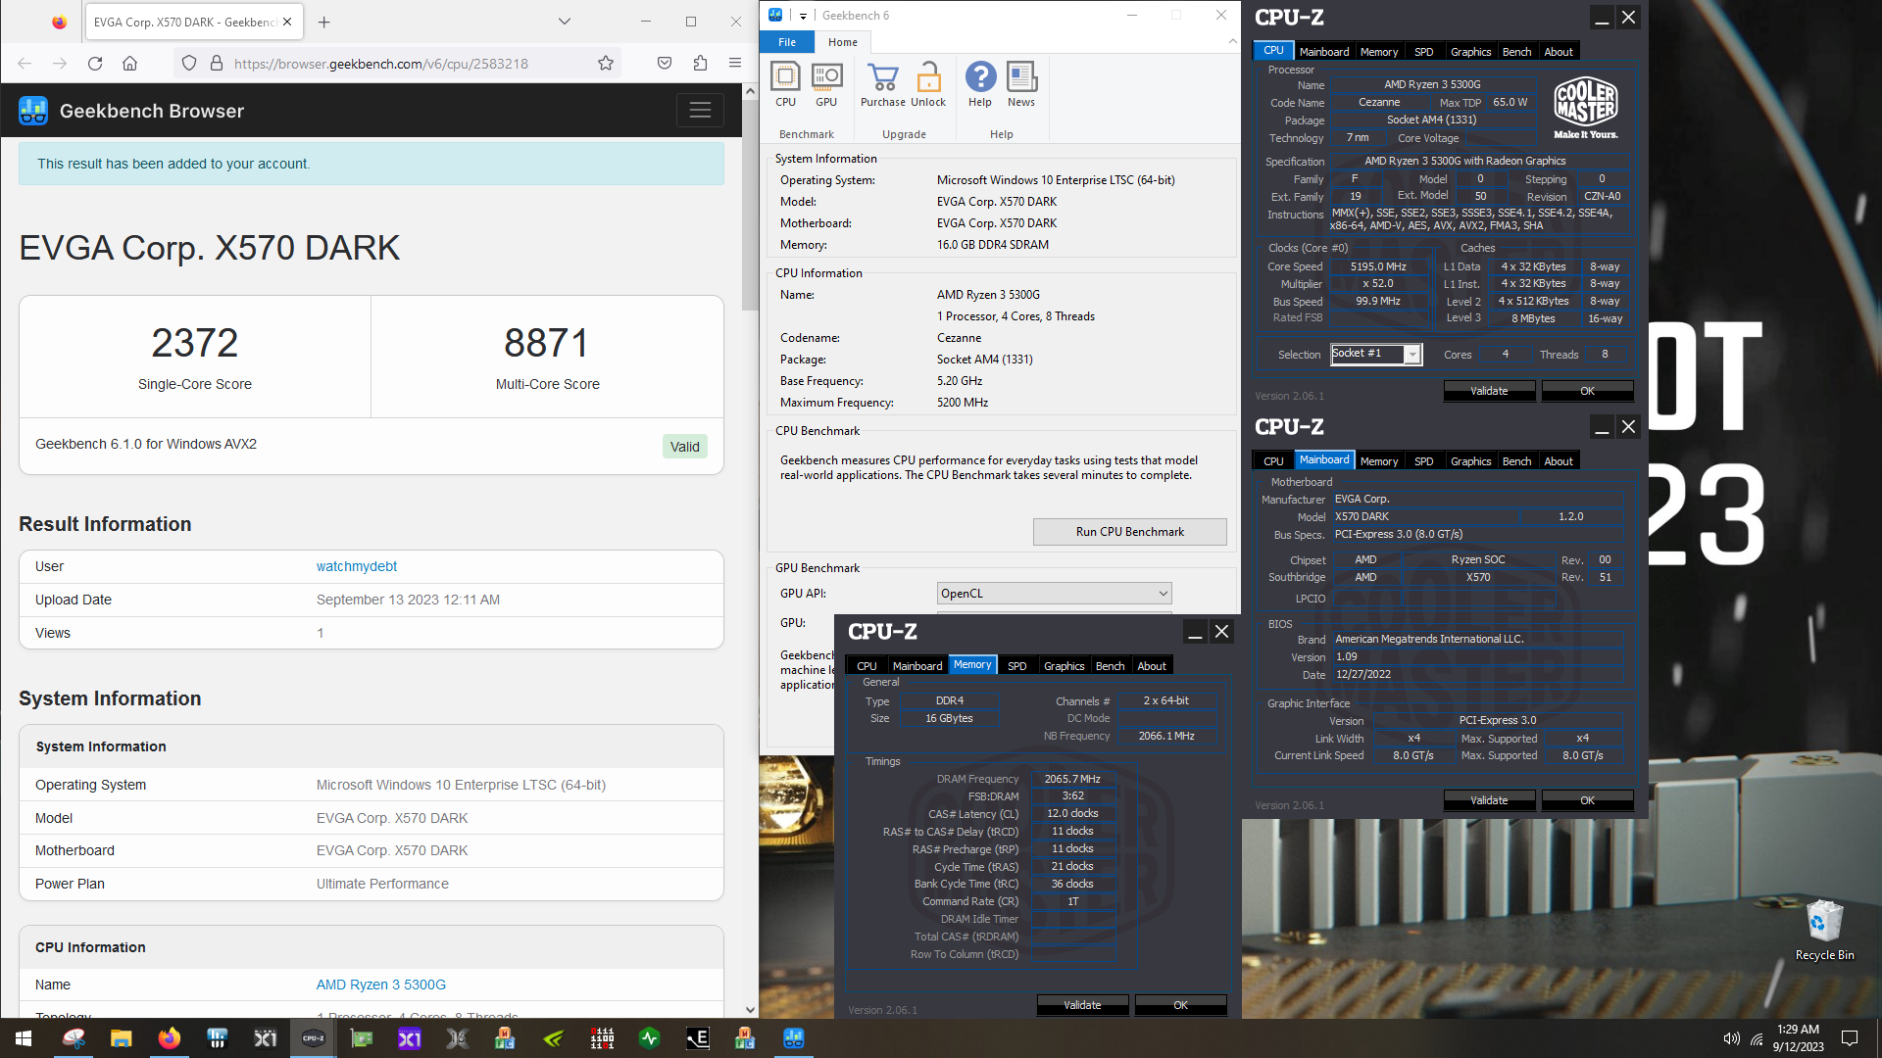This screenshot has height=1058, width=1882.
Task: Open the AMD Ryzen 3 5300G link
Action: point(381,985)
